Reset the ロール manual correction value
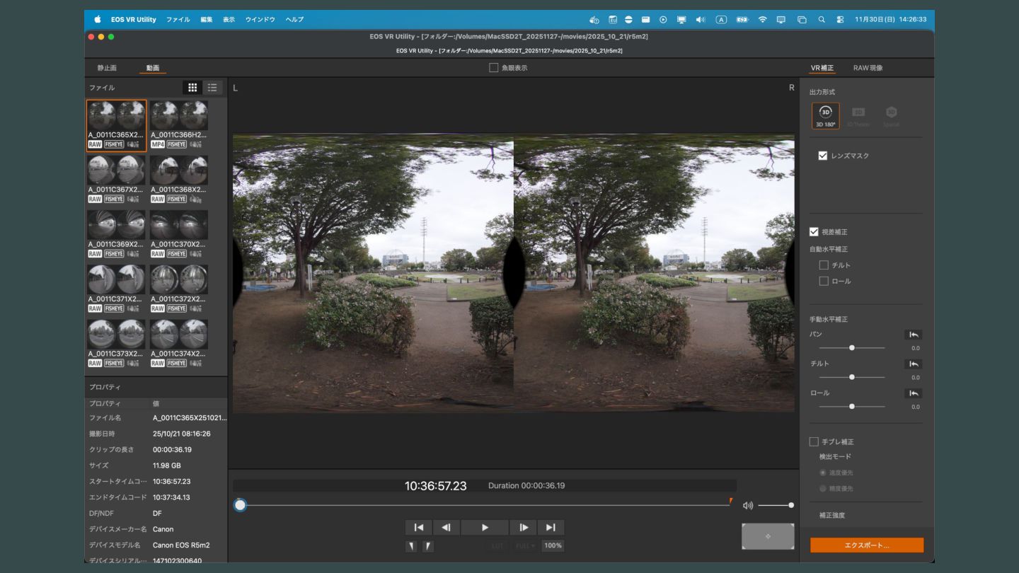Screen dimensions: 1019x573 (x=913, y=393)
